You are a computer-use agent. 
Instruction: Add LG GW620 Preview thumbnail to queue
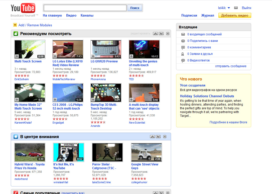(x=93, y=56)
